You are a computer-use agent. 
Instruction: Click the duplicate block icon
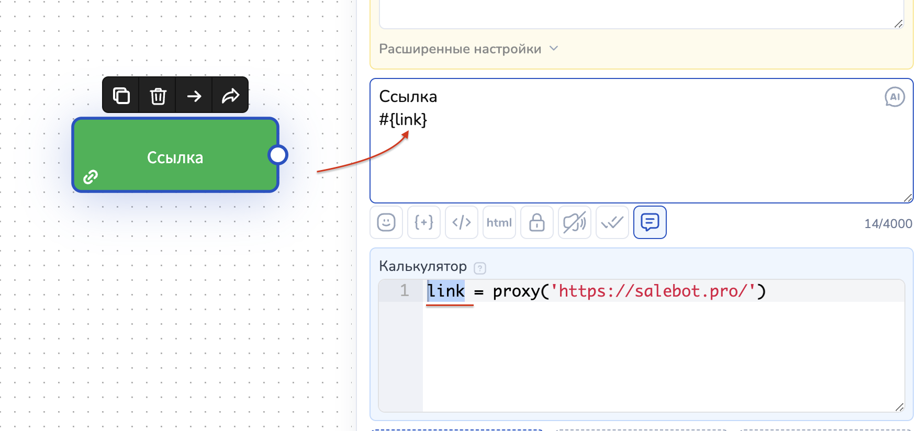coord(121,96)
